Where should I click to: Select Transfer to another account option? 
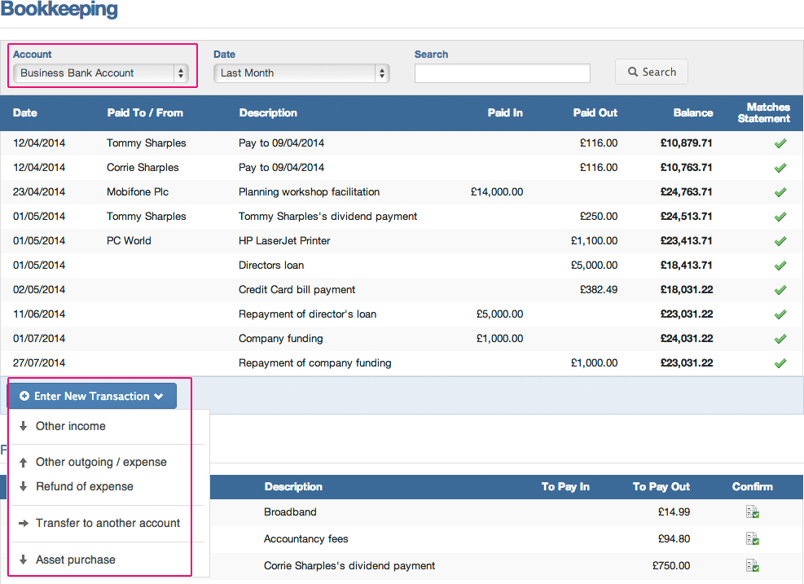click(x=107, y=524)
